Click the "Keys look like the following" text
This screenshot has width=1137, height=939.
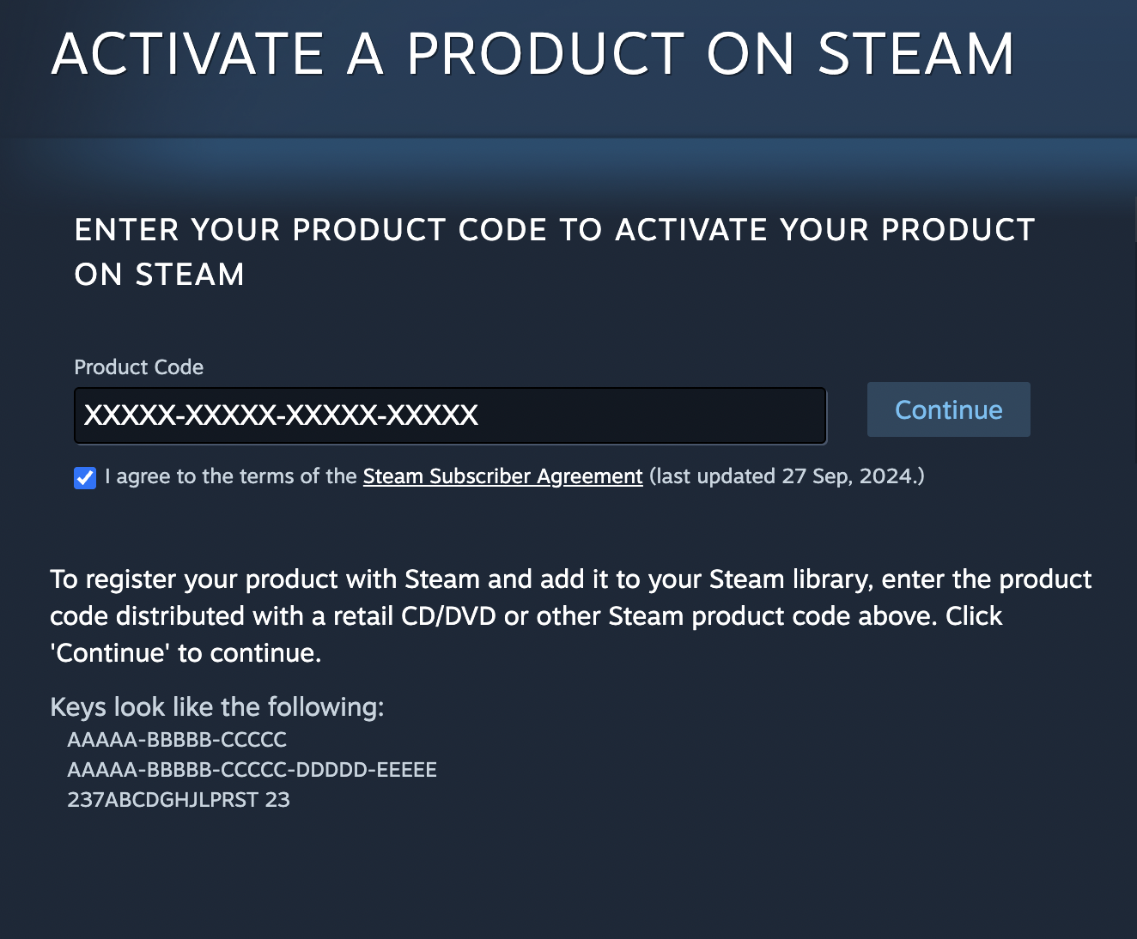point(217,707)
